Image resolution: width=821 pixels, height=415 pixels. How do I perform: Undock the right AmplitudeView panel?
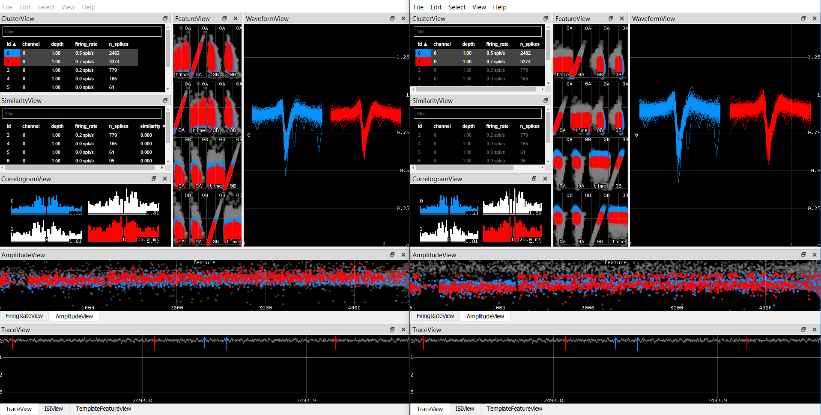(x=803, y=254)
